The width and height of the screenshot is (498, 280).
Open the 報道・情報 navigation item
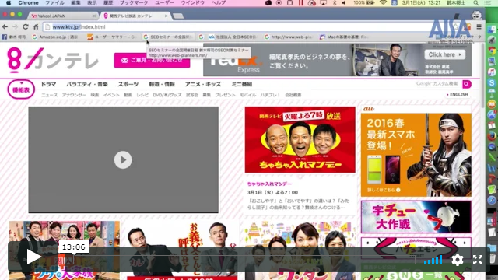162,84
